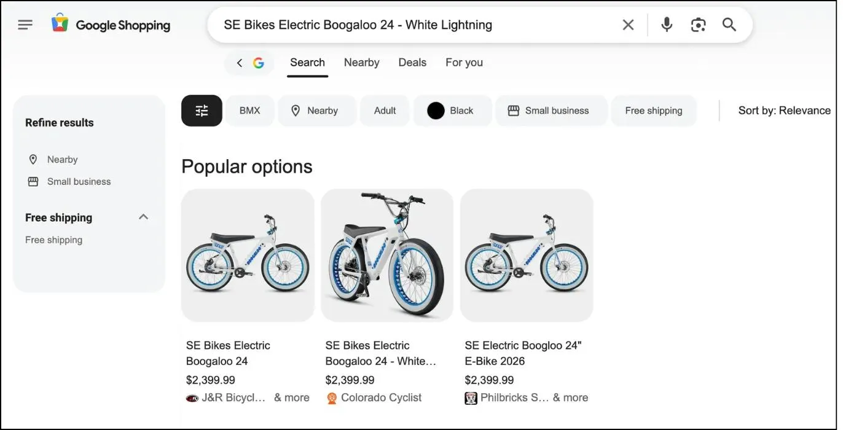Screen dimensions: 843x430
Task: Toggle the Adult filter chip
Action: coord(385,111)
